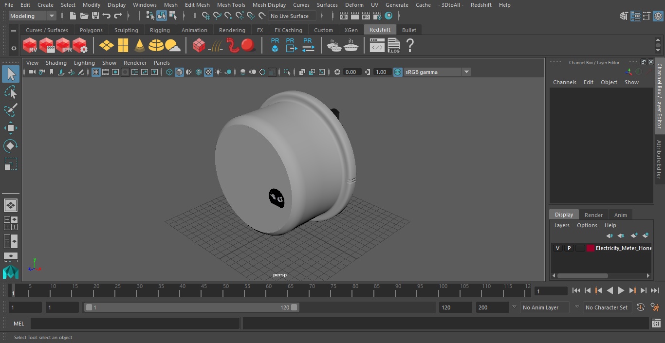The width and height of the screenshot is (665, 343).
Task: Toggle color management ON button
Action: 398,72
